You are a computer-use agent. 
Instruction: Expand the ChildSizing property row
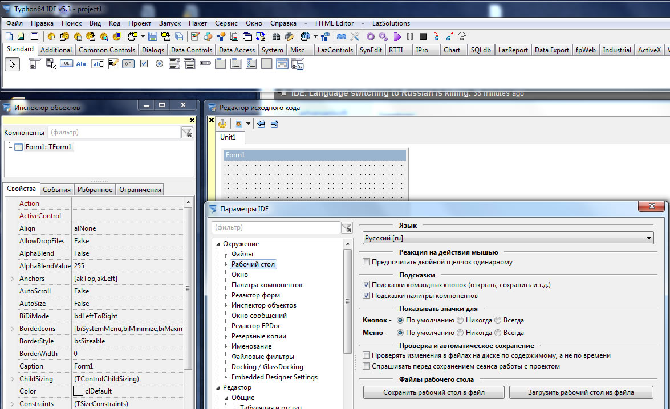click(12, 379)
